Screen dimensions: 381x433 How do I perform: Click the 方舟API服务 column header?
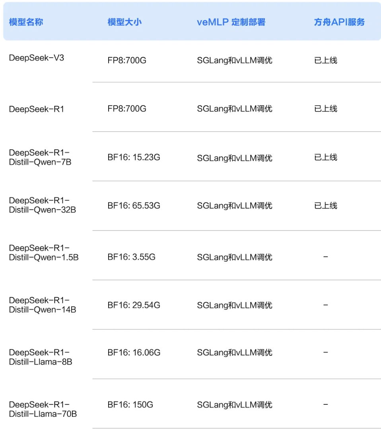point(339,22)
